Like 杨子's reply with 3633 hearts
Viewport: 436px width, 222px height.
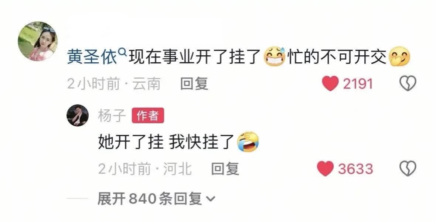coord(325,169)
